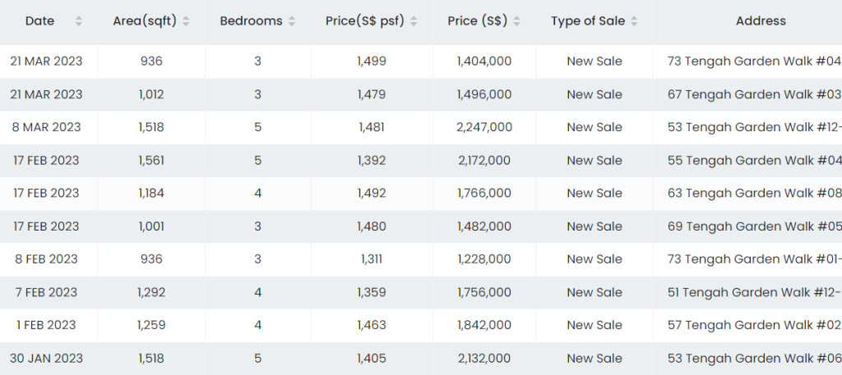
Task: Select the 1,311 price psf cell
Action: coord(372,259)
